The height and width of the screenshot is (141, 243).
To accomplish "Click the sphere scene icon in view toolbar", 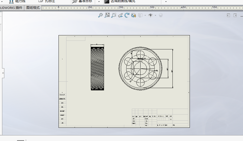I will tap(161, 15).
